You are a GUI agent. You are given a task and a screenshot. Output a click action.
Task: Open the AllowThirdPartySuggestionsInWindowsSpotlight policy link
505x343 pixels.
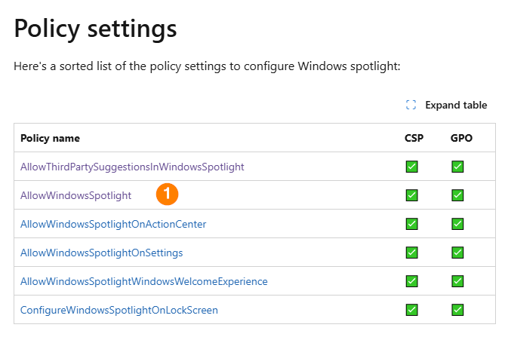point(132,167)
